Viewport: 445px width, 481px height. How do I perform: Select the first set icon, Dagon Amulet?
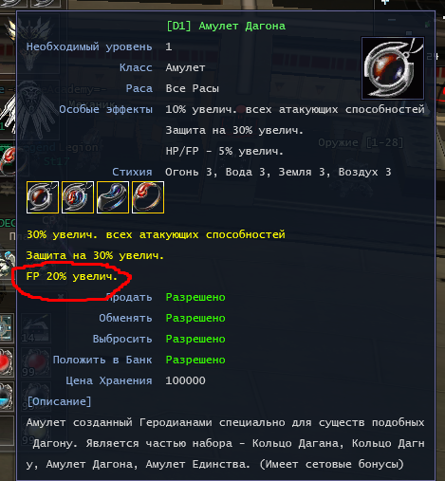tap(43, 197)
